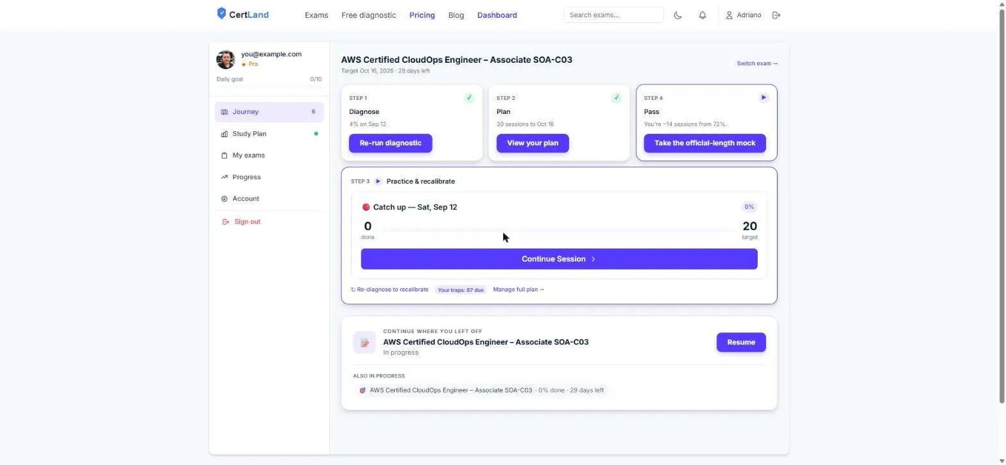Go to Dashboard in the top navigation
Image resolution: width=1006 pixels, height=465 pixels.
[497, 15]
